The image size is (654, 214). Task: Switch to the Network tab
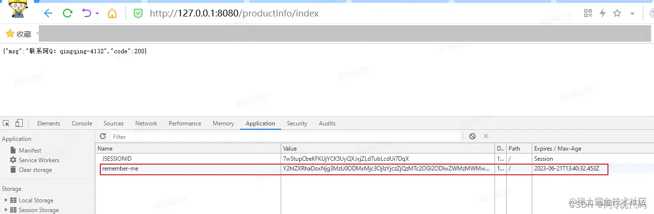click(146, 123)
